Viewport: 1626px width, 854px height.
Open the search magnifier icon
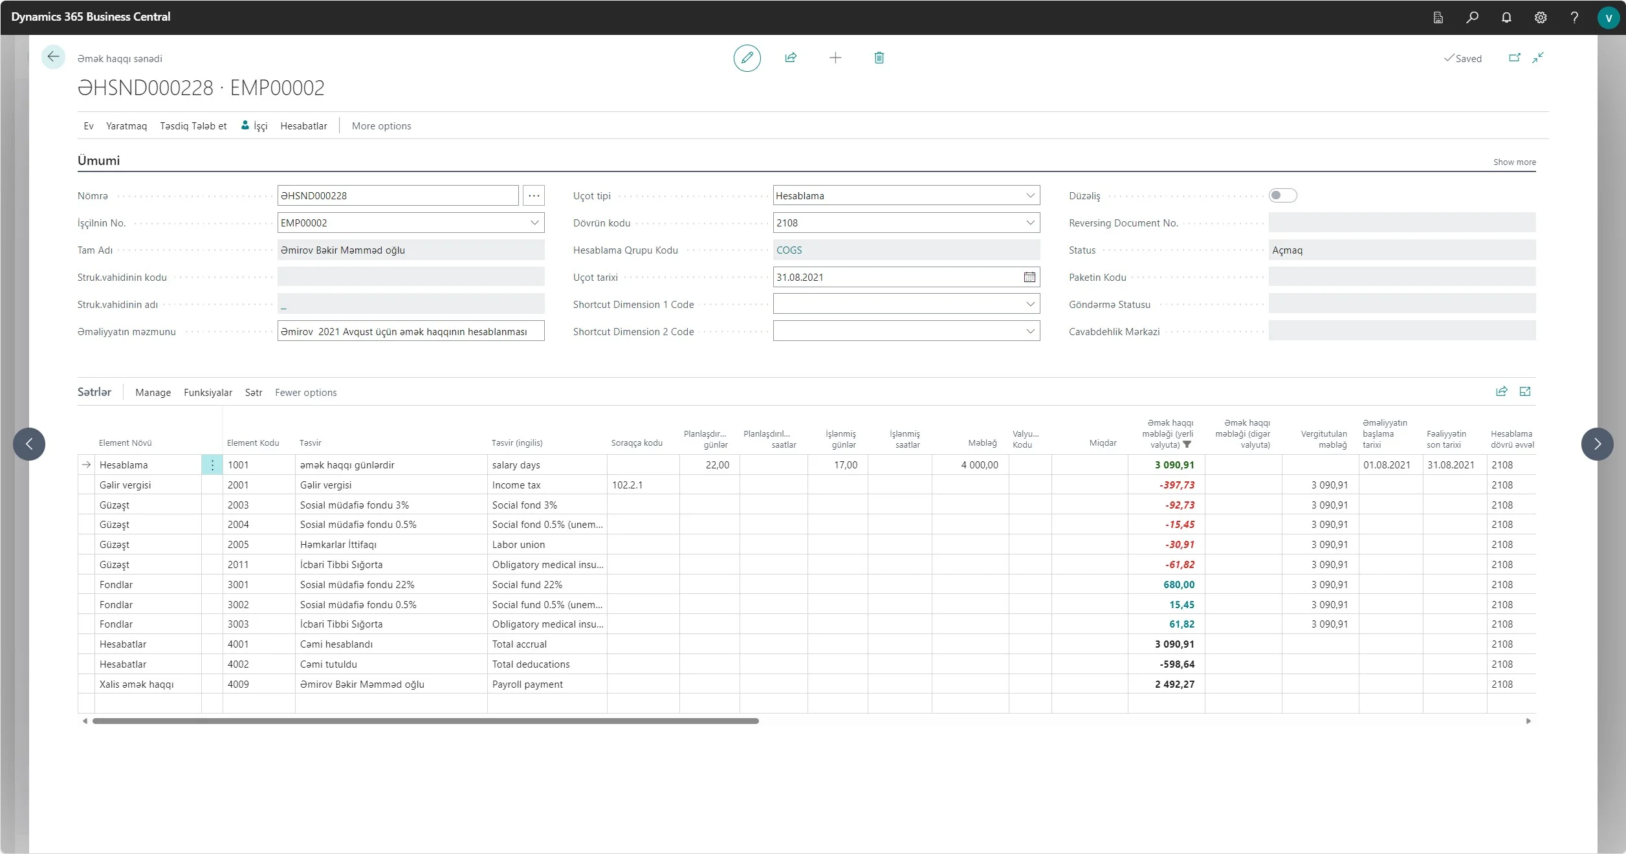pyautogui.click(x=1472, y=17)
